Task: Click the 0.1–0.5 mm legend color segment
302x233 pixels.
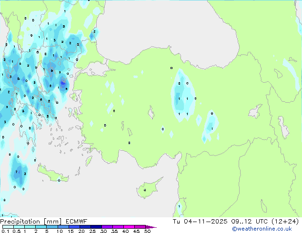Action: (8, 227)
